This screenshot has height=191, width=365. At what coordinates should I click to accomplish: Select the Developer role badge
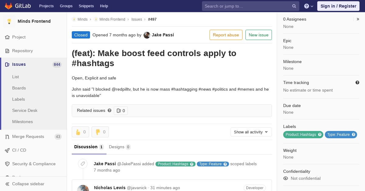255,188
